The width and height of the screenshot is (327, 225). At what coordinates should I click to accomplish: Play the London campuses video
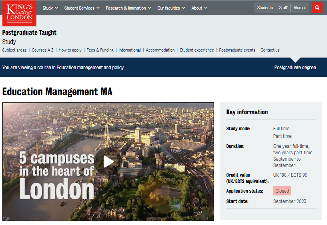(108, 161)
